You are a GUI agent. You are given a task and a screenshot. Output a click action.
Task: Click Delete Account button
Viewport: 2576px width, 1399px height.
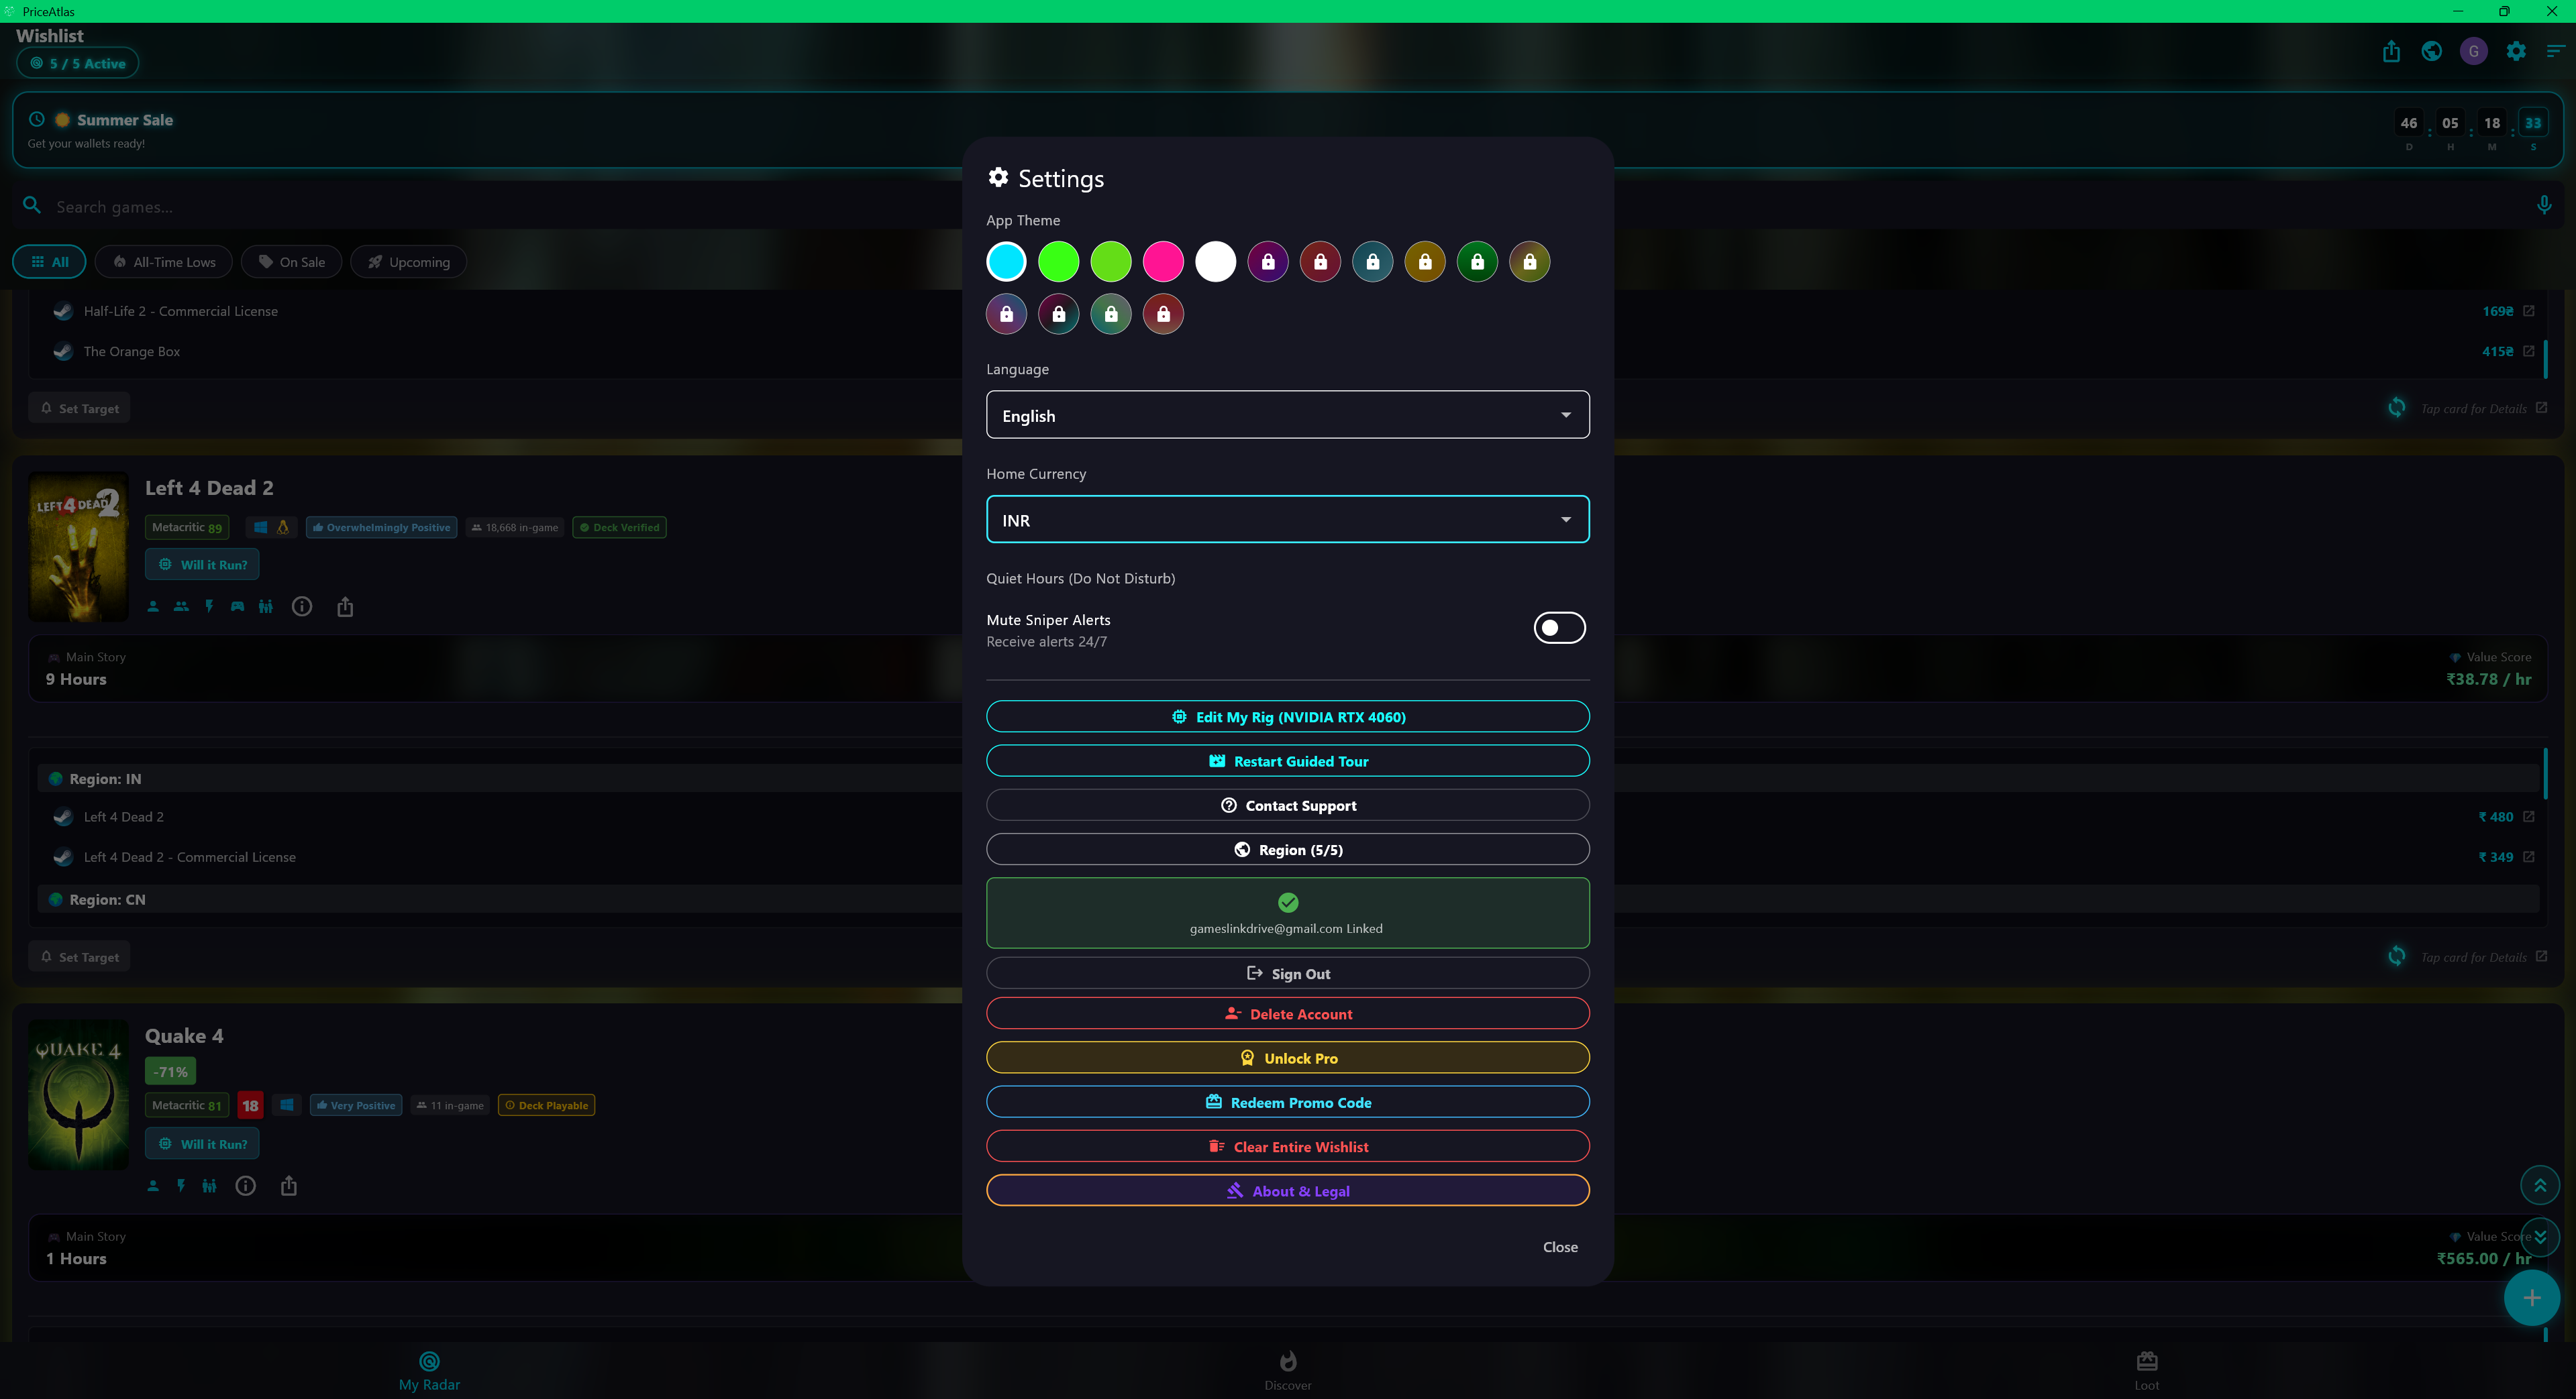click(1287, 1013)
